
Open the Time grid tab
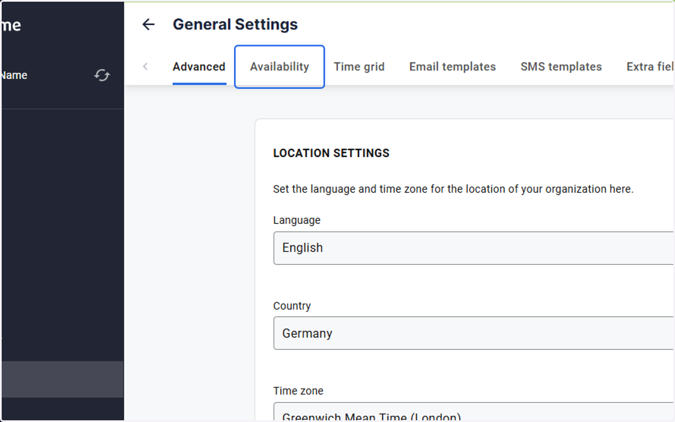click(359, 66)
